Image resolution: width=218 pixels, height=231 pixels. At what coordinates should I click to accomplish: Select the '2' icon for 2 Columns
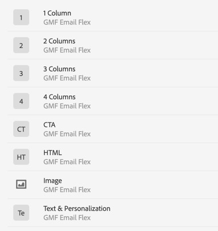pyautogui.click(x=21, y=45)
